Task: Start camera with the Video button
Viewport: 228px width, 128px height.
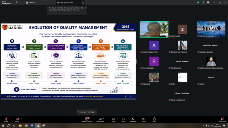Action: point(17,120)
